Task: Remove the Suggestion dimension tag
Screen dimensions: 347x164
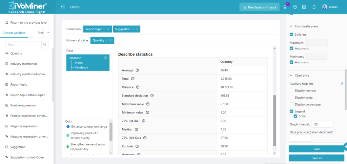Action: [x=137, y=29]
